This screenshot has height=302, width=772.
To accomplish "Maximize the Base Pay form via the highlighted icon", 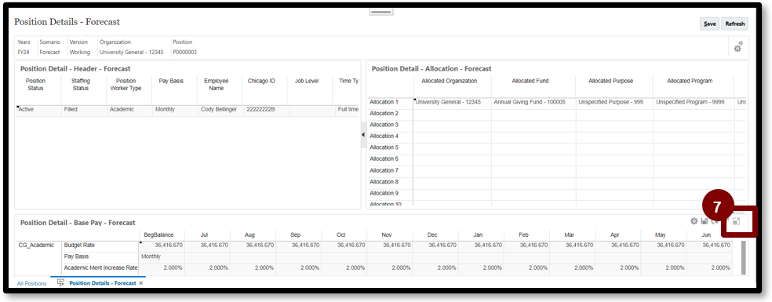I will pyautogui.click(x=737, y=222).
